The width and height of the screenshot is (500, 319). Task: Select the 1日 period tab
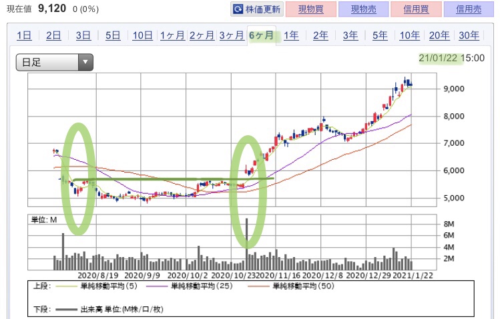pos(24,35)
